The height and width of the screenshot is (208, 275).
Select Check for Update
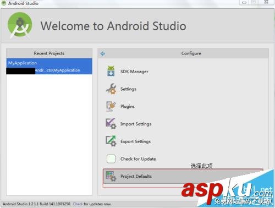point(138,159)
